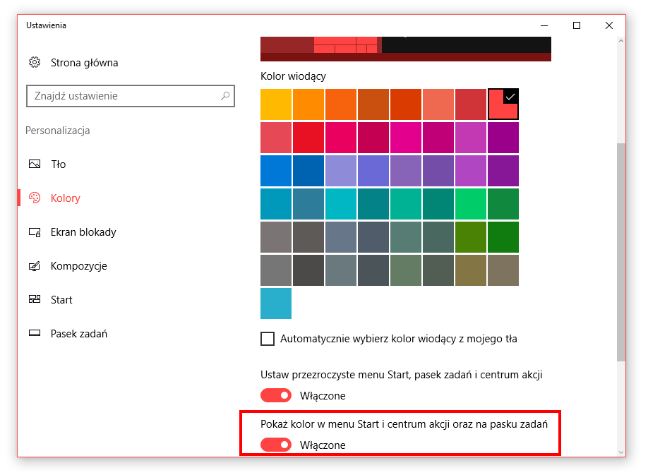The image size is (648, 475).
Task: Maximize the Ustawienia window
Action: [x=577, y=25]
